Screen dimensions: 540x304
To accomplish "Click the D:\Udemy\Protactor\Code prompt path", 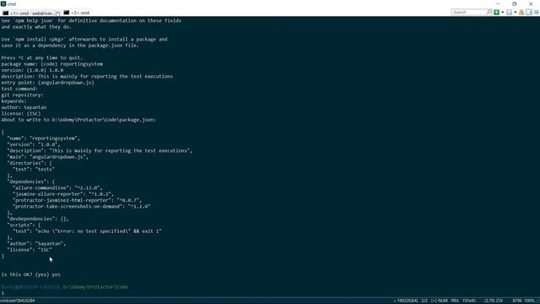I will point(95,287).
